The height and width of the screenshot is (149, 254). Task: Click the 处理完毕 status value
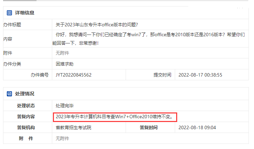pyautogui.click(x=65, y=106)
